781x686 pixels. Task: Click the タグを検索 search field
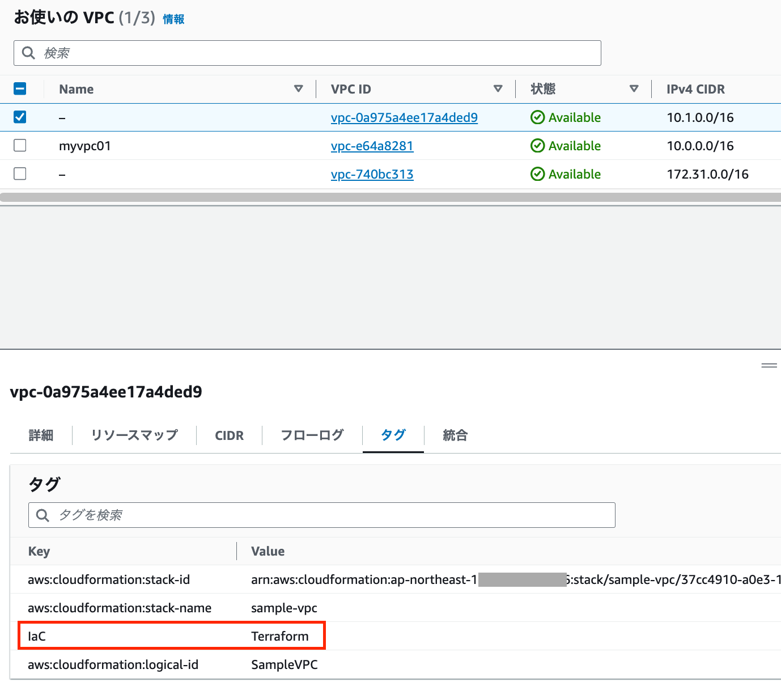[x=322, y=515]
